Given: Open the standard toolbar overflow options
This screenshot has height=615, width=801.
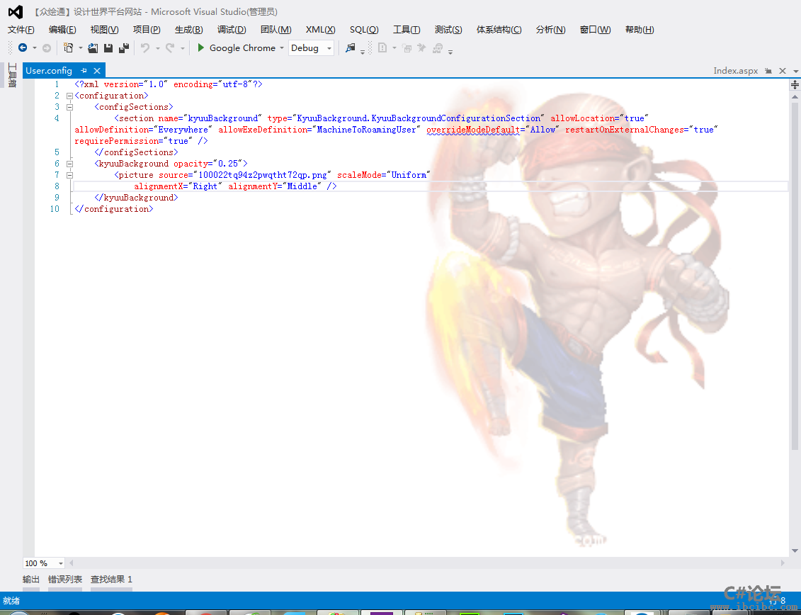Looking at the screenshot, I should click(x=363, y=52).
